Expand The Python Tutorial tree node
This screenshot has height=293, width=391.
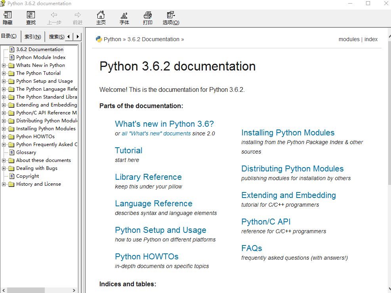click(4, 73)
